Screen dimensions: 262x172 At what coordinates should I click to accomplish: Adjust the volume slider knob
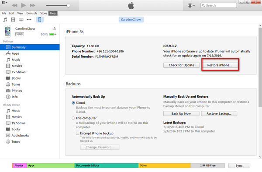click(x=69, y=5)
